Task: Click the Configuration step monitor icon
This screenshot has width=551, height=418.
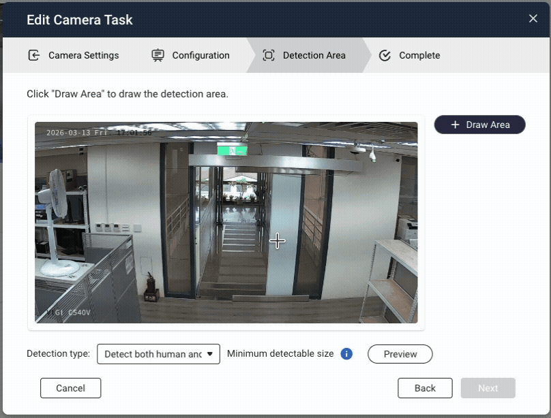Action: [x=158, y=55]
